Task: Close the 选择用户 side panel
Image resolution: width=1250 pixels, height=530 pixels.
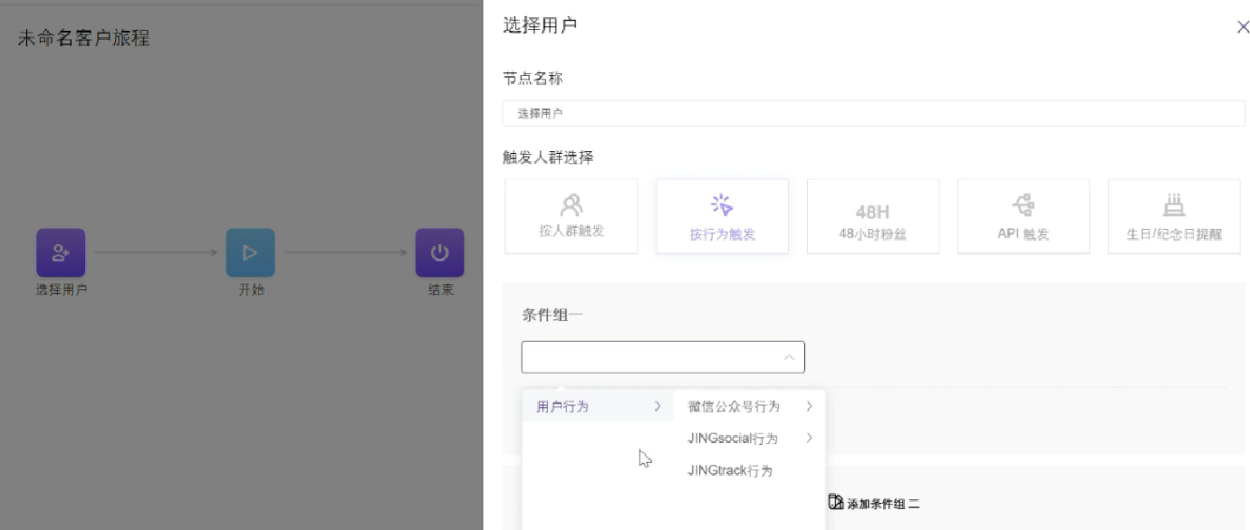Action: [x=1243, y=27]
